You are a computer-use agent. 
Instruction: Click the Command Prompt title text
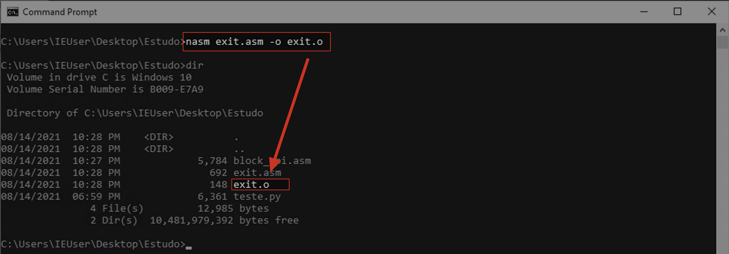tap(60, 12)
